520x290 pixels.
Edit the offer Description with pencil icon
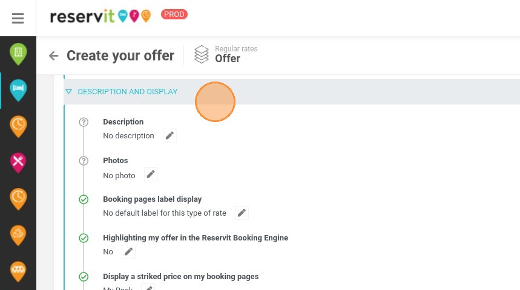click(169, 136)
